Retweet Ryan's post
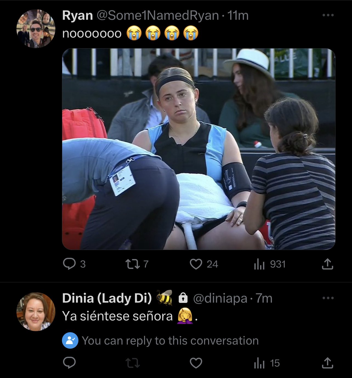Screen dimensions: 352x378 click(132, 264)
